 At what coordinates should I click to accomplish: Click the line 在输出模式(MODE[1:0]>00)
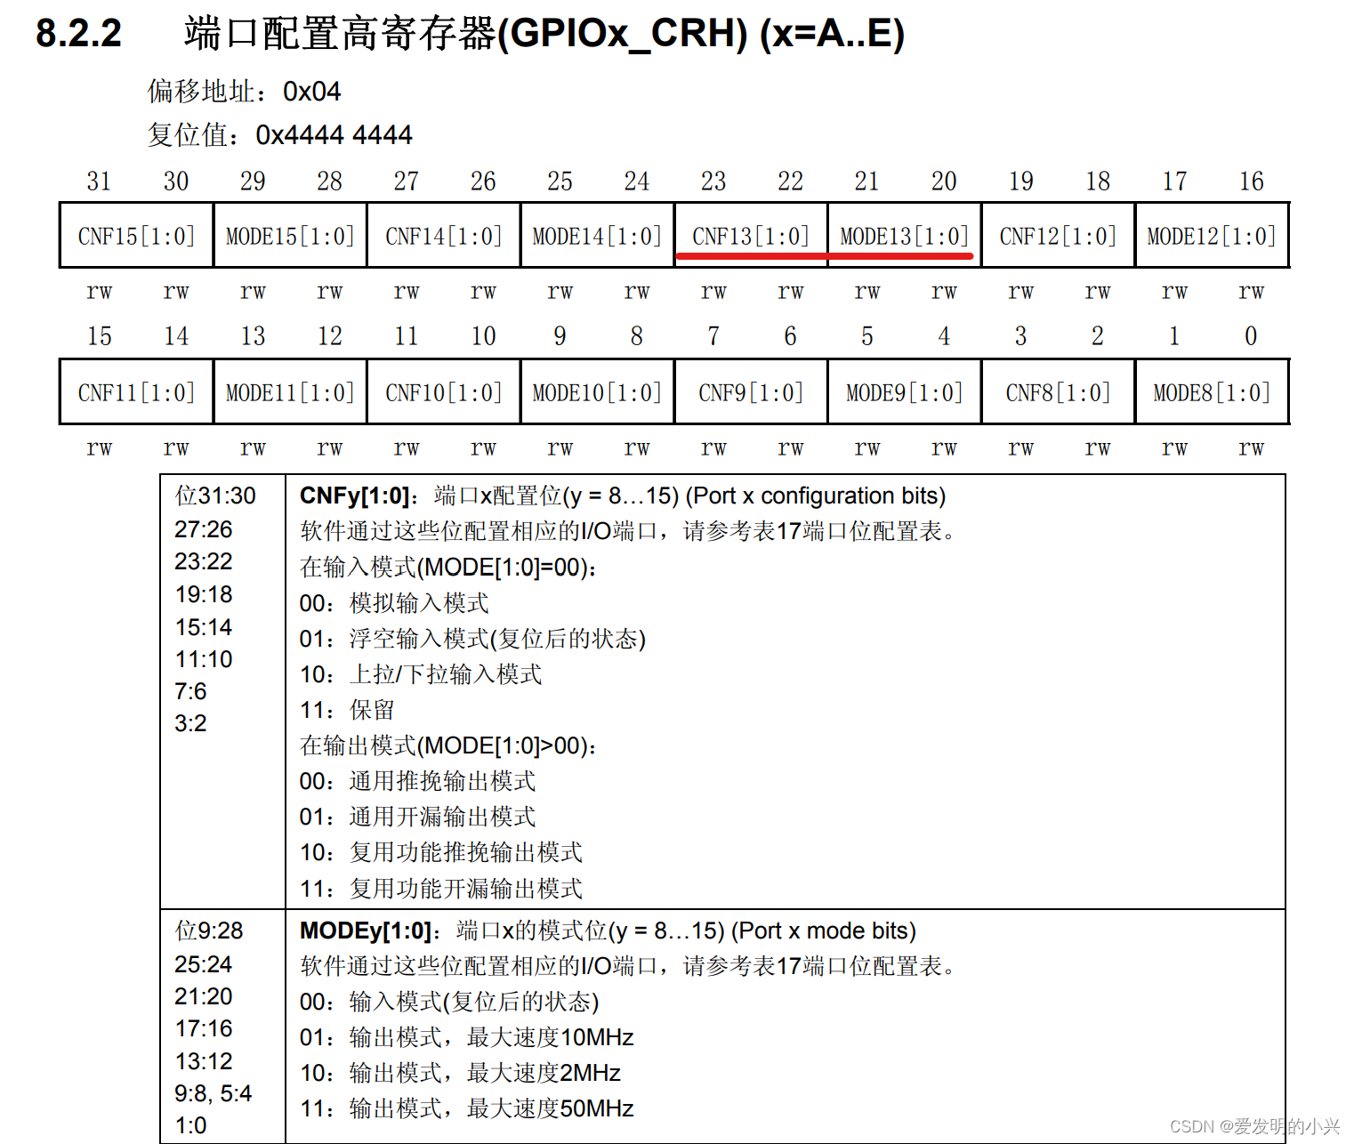point(448,745)
